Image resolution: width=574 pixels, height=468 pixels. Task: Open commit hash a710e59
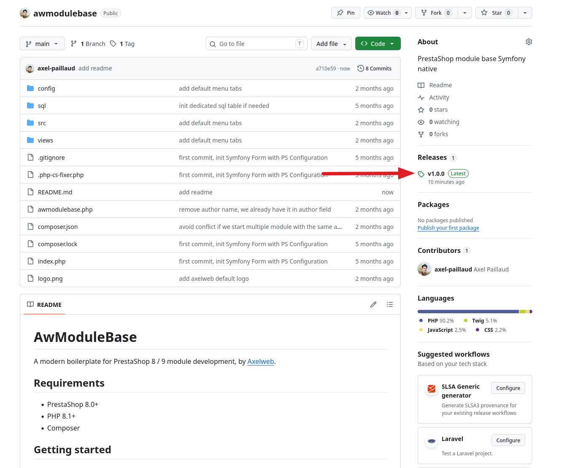click(326, 68)
